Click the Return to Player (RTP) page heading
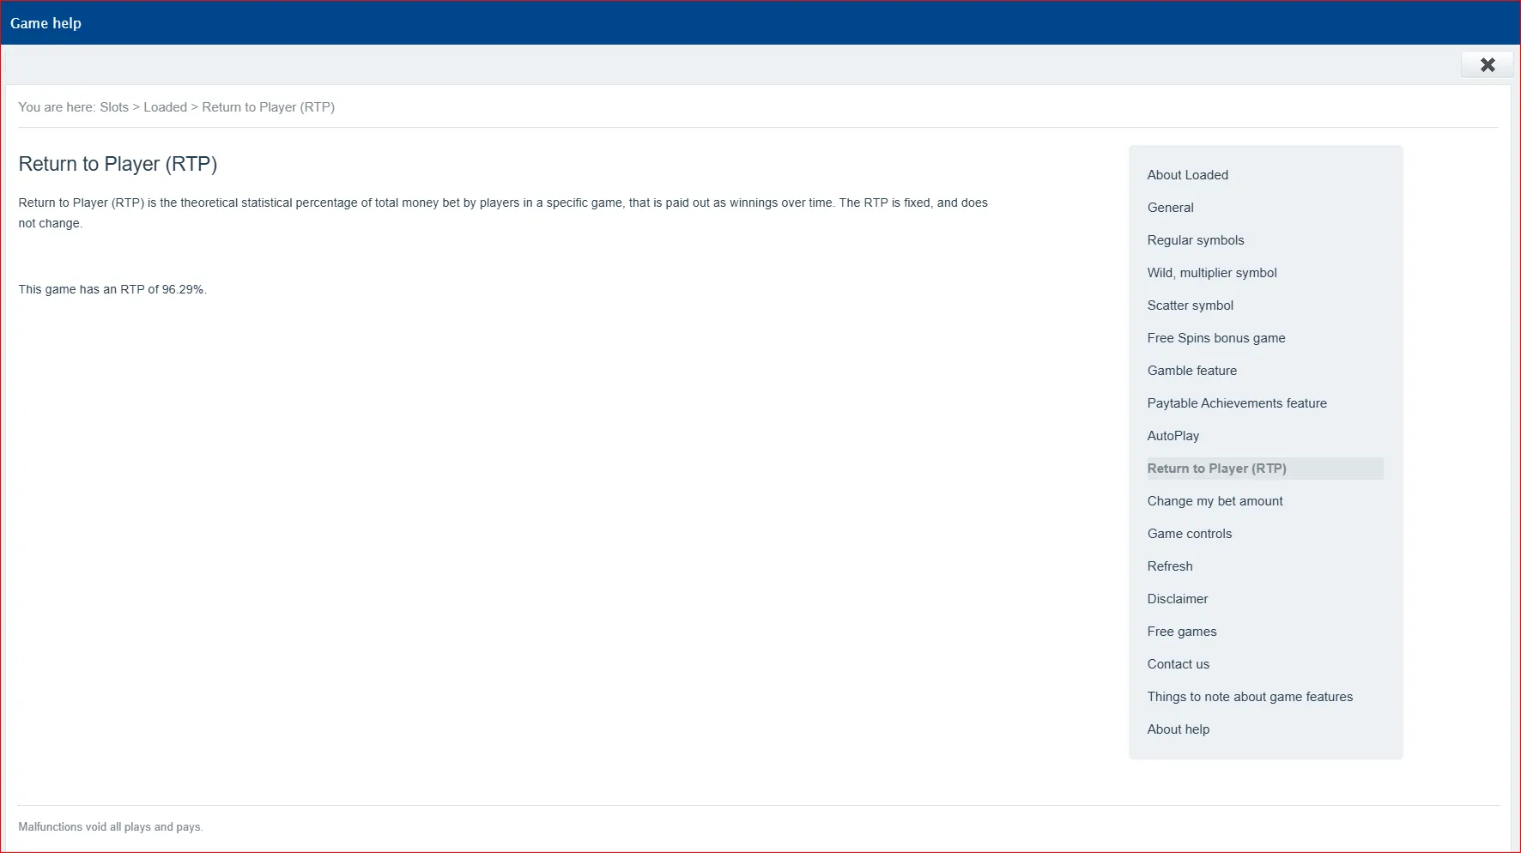 tap(118, 164)
